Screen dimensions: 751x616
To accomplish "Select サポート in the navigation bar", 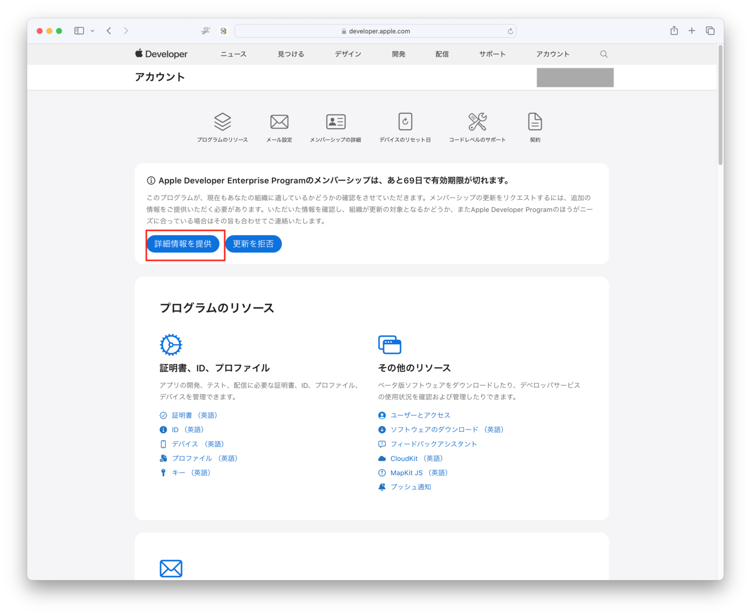I will click(492, 54).
